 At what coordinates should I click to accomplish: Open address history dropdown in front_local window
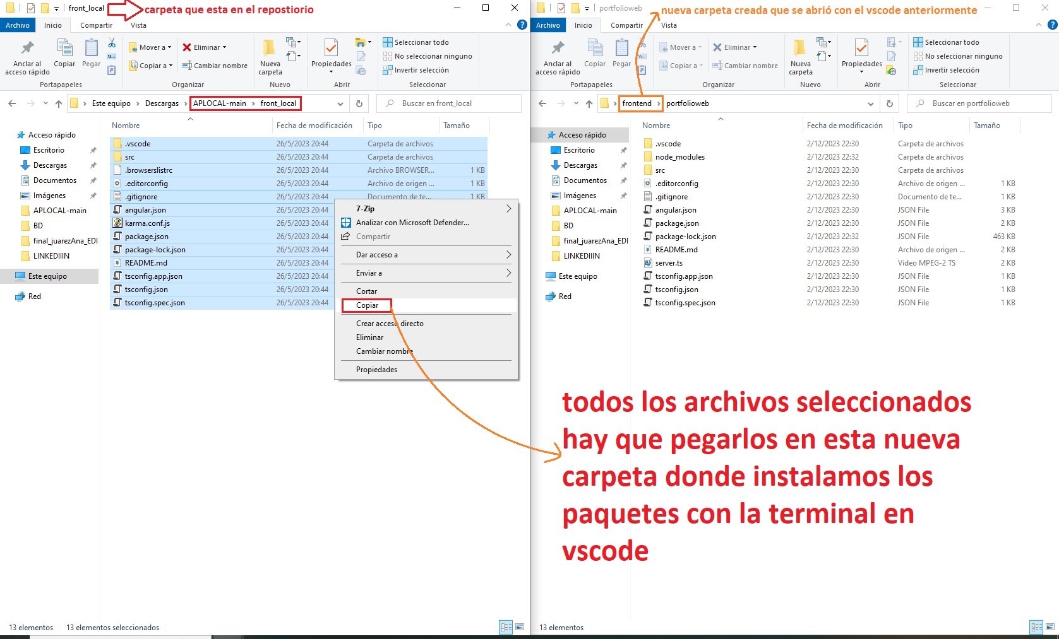point(340,103)
